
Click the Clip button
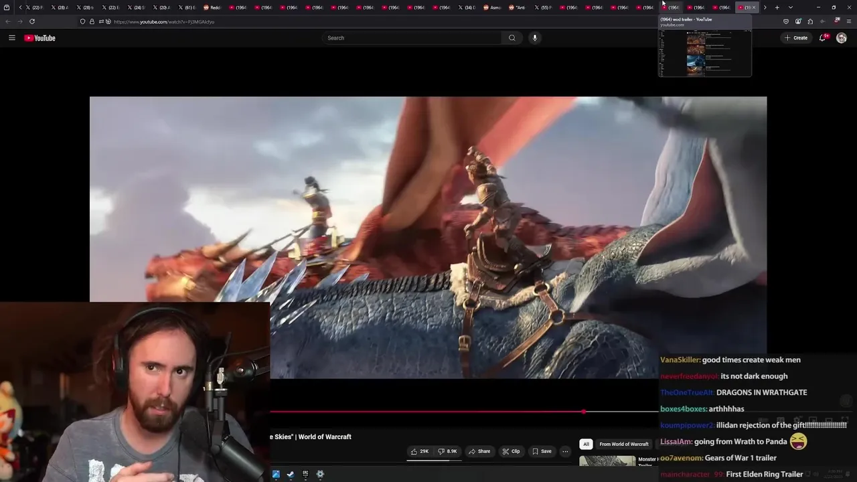click(x=512, y=451)
